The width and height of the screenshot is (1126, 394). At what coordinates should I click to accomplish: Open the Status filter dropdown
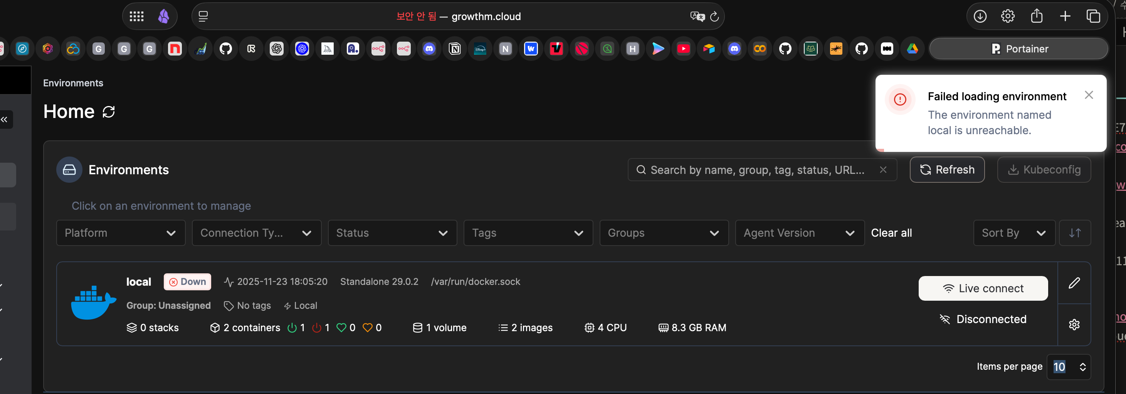click(392, 232)
